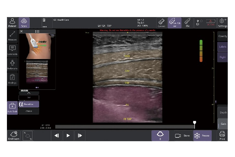This screenshot has width=235, height=157.
Task: Adjust the Gain control
Action: point(223,124)
